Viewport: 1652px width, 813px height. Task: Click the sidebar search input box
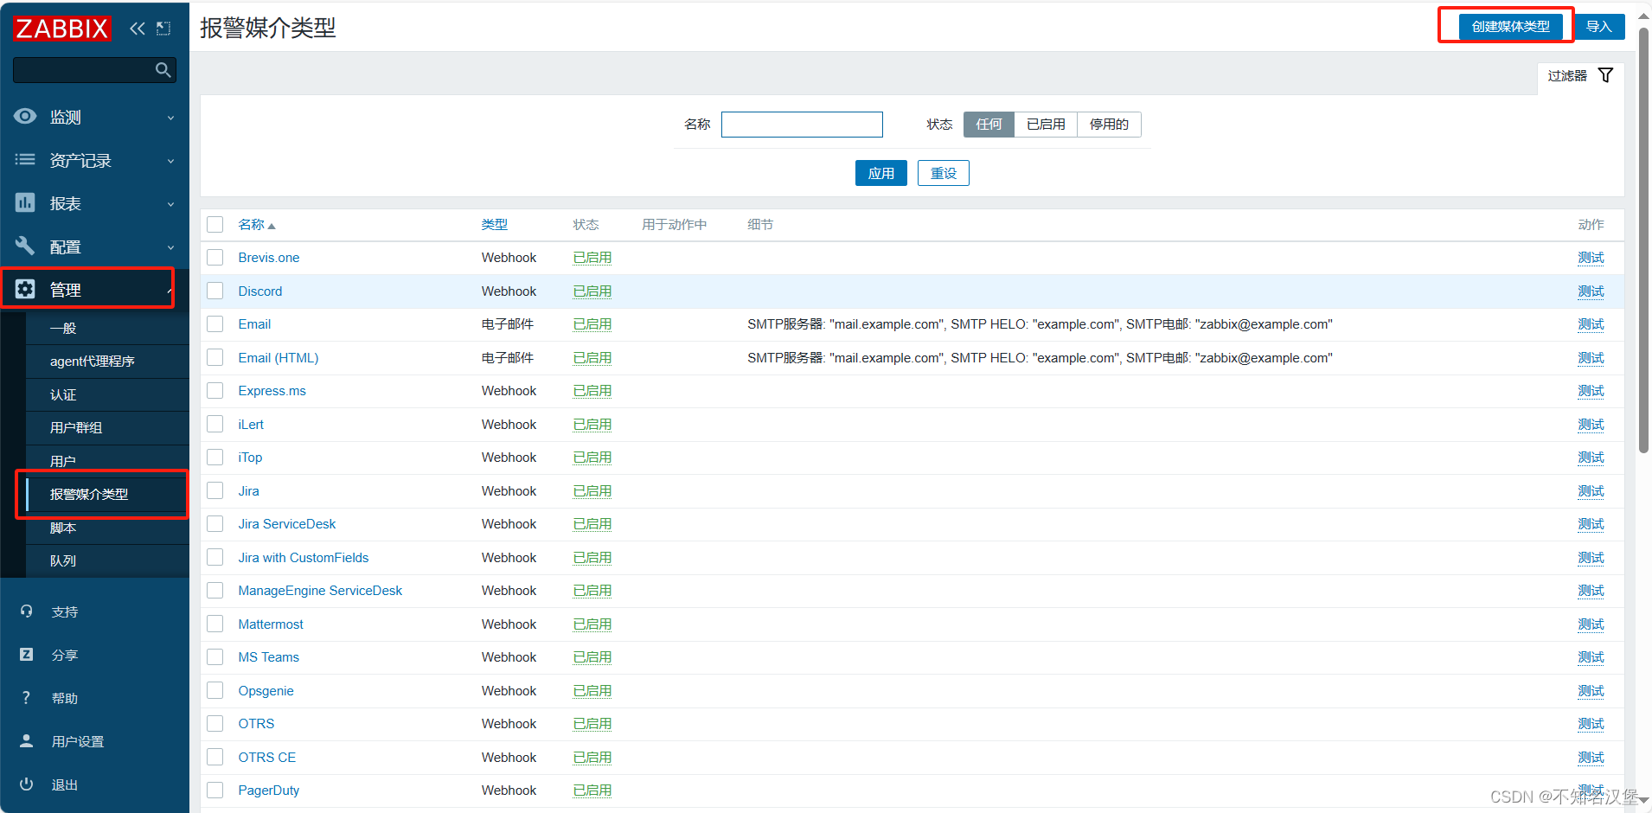pyautogui.click(x=94, y=70)
